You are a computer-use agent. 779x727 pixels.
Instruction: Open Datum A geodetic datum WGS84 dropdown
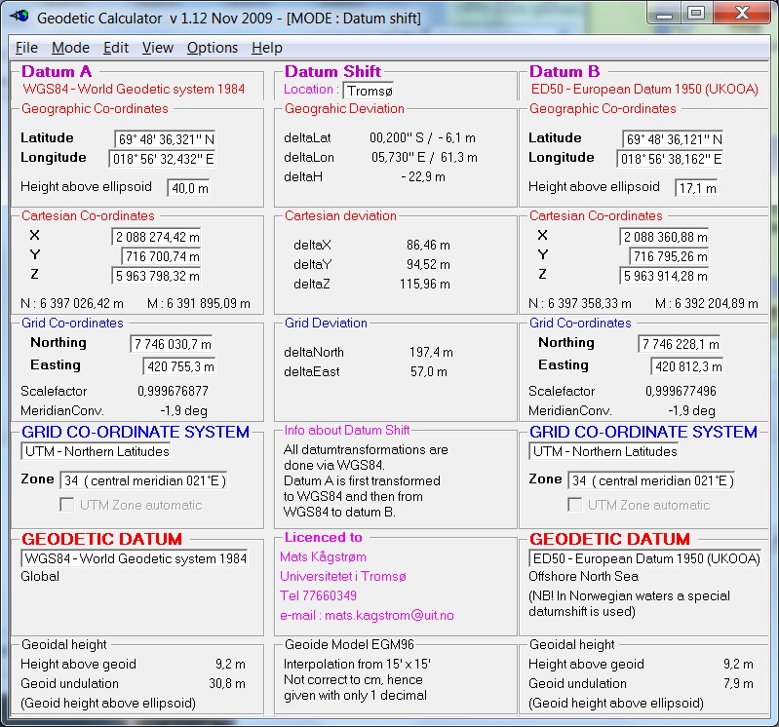coord(136,558)
